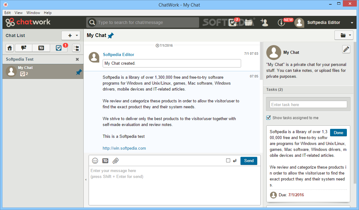Viewport: 359px width, 210px height.
Task: Filter chats with tasks icon
Action: [x=58, y=48]
